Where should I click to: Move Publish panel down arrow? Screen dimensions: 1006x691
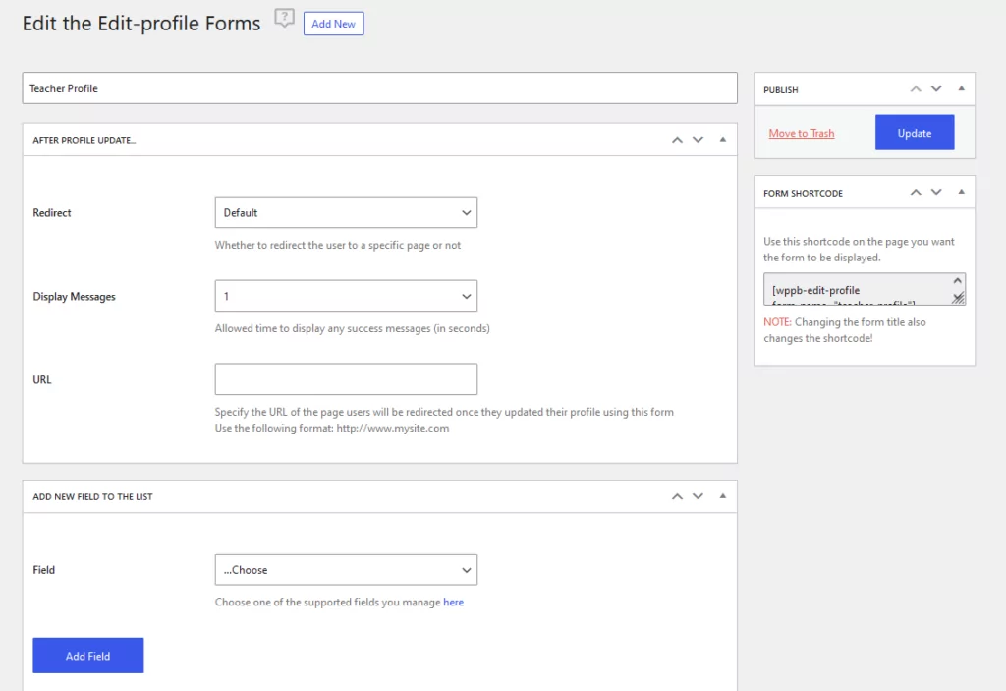pyautogui.click(x=936, y=89)
